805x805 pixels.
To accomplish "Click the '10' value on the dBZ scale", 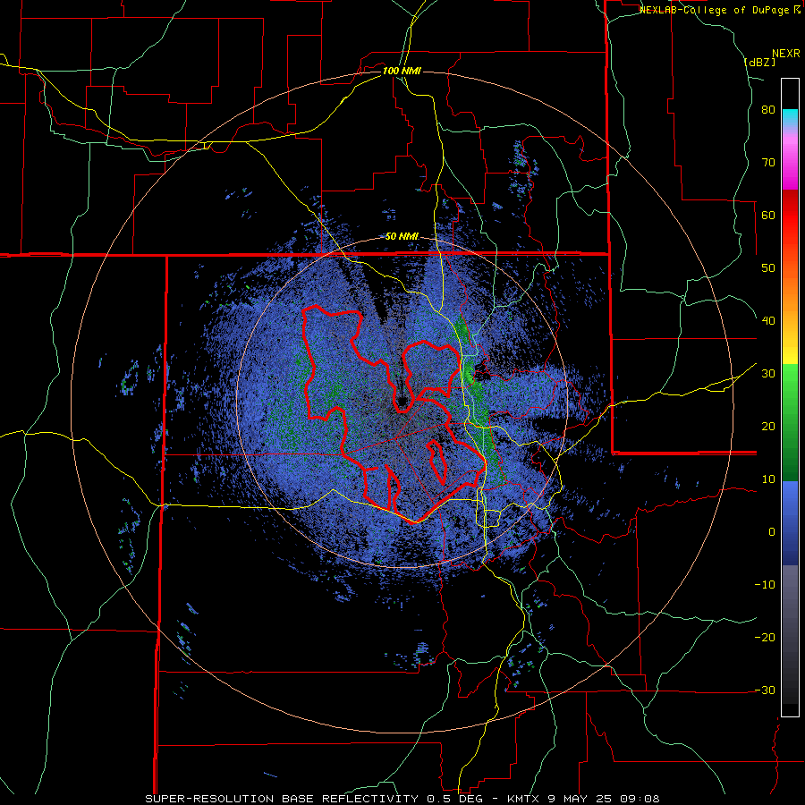I will [768, 479].
